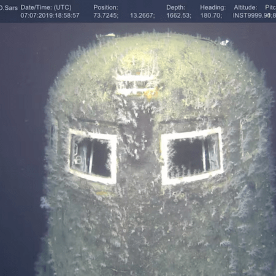Select the Heading: label
Screen dimensions: 276x276
coord(213,7)
